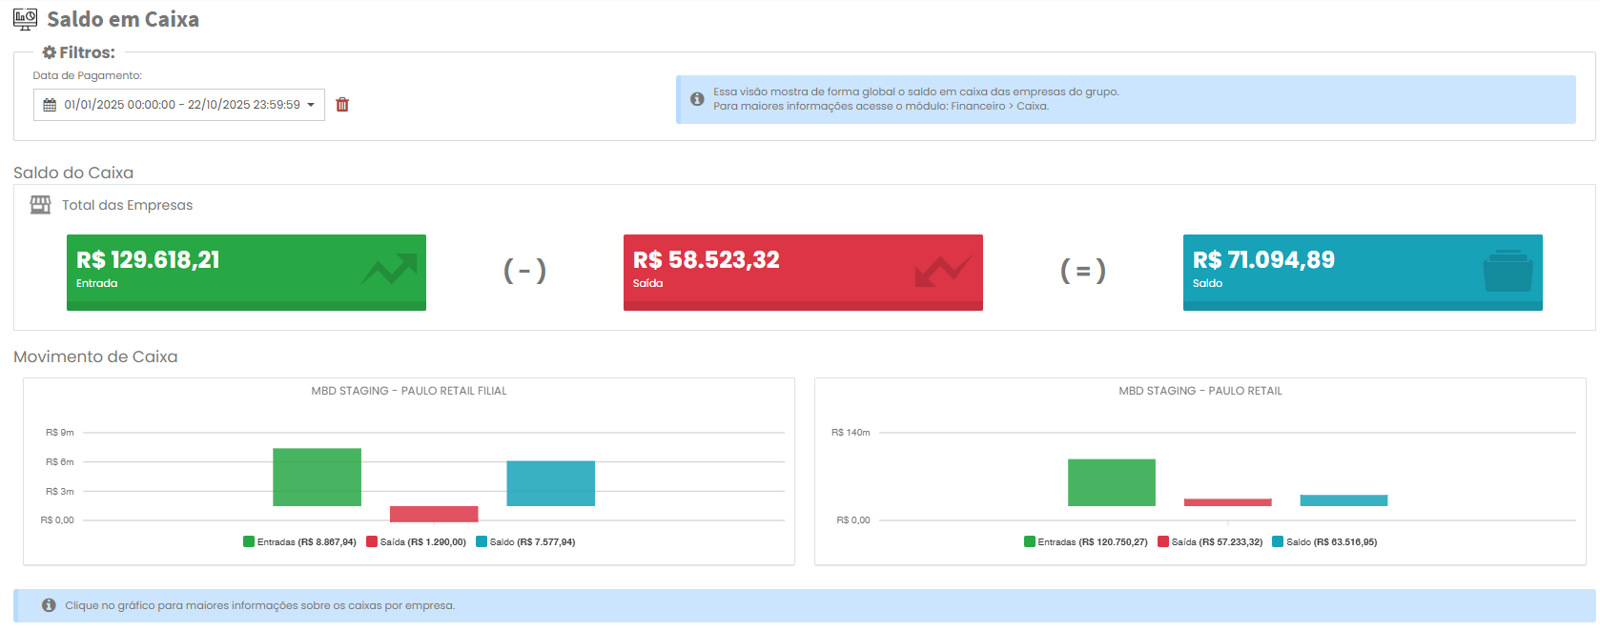Click blue Saldo bar in PAULO RETAIL FILIAL chart
The image size is (1600, 631).
coord(550,483)
